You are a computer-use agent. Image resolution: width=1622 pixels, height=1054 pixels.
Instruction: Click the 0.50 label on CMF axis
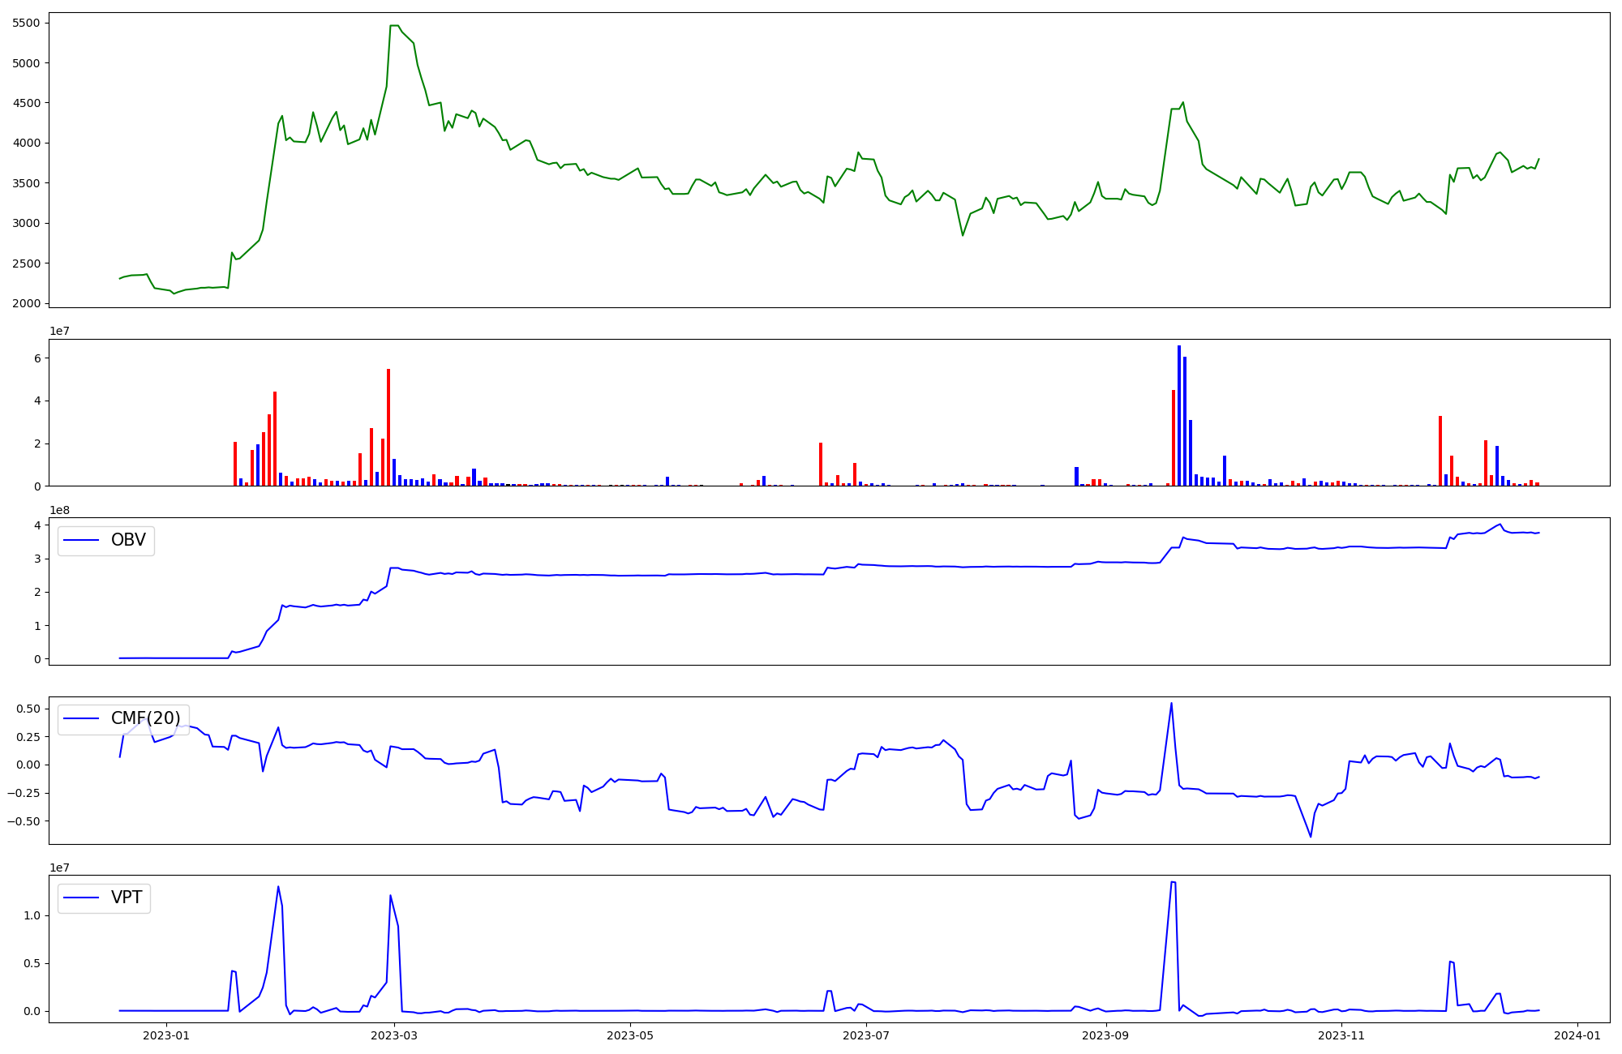[28, 709]
